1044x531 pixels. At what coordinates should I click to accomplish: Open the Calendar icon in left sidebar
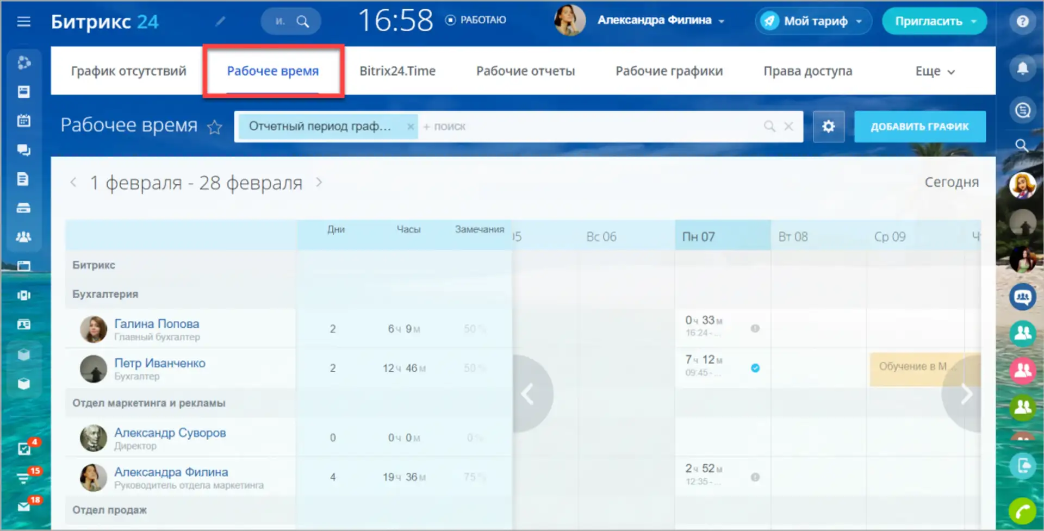[x=24, y=120]
